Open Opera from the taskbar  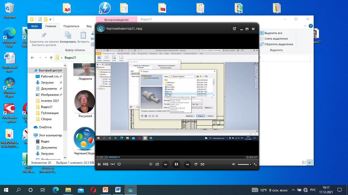pyautogui.click(x=93, y=190)
